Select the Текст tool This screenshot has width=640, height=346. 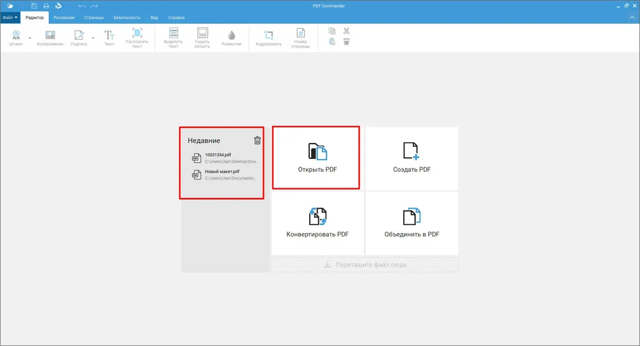tap(109, 38)
